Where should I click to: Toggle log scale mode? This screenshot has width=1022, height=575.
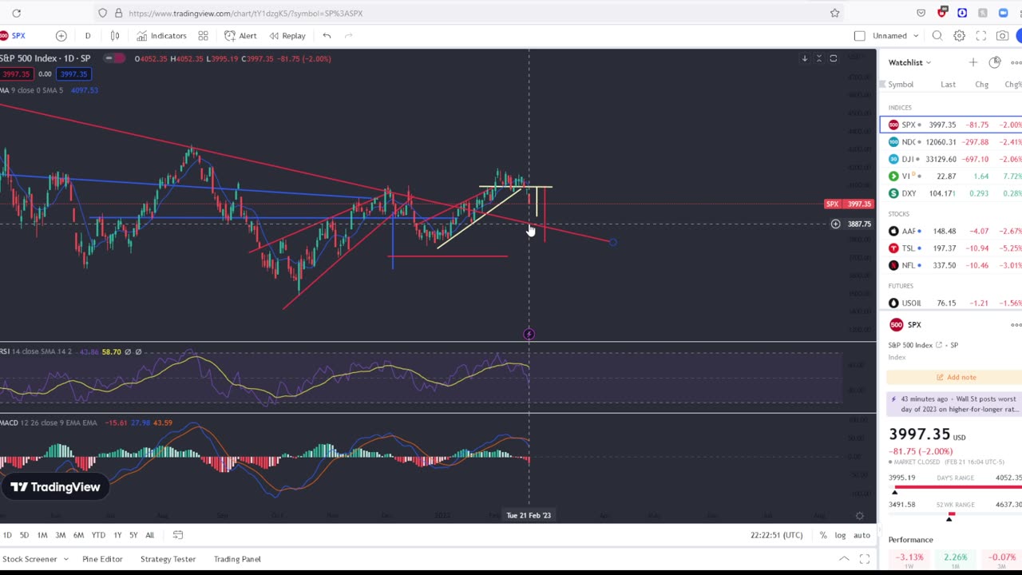click(840, 535)
